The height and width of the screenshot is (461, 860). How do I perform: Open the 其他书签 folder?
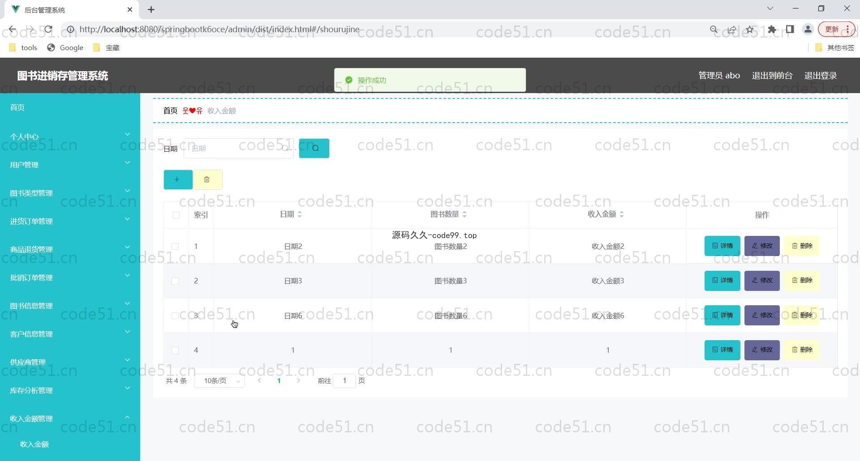(x=835, y=47)
